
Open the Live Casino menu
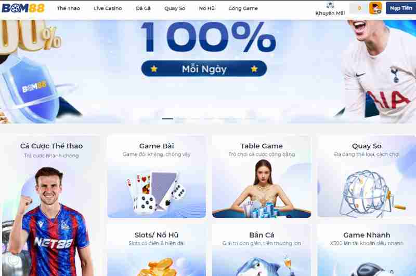[x=108, y=8]
